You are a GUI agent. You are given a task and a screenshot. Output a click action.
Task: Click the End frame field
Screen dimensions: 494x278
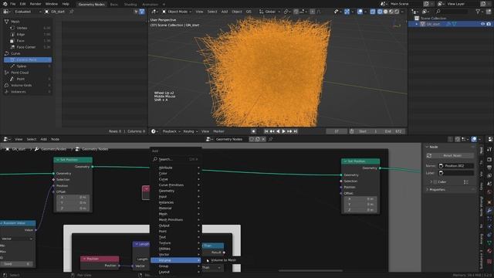tap(394, 131)
